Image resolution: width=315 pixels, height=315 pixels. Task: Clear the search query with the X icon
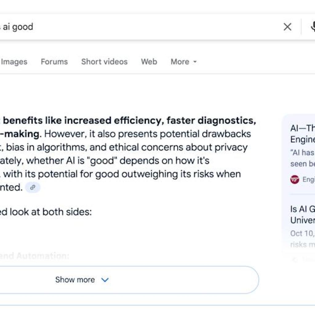[287, 27]
